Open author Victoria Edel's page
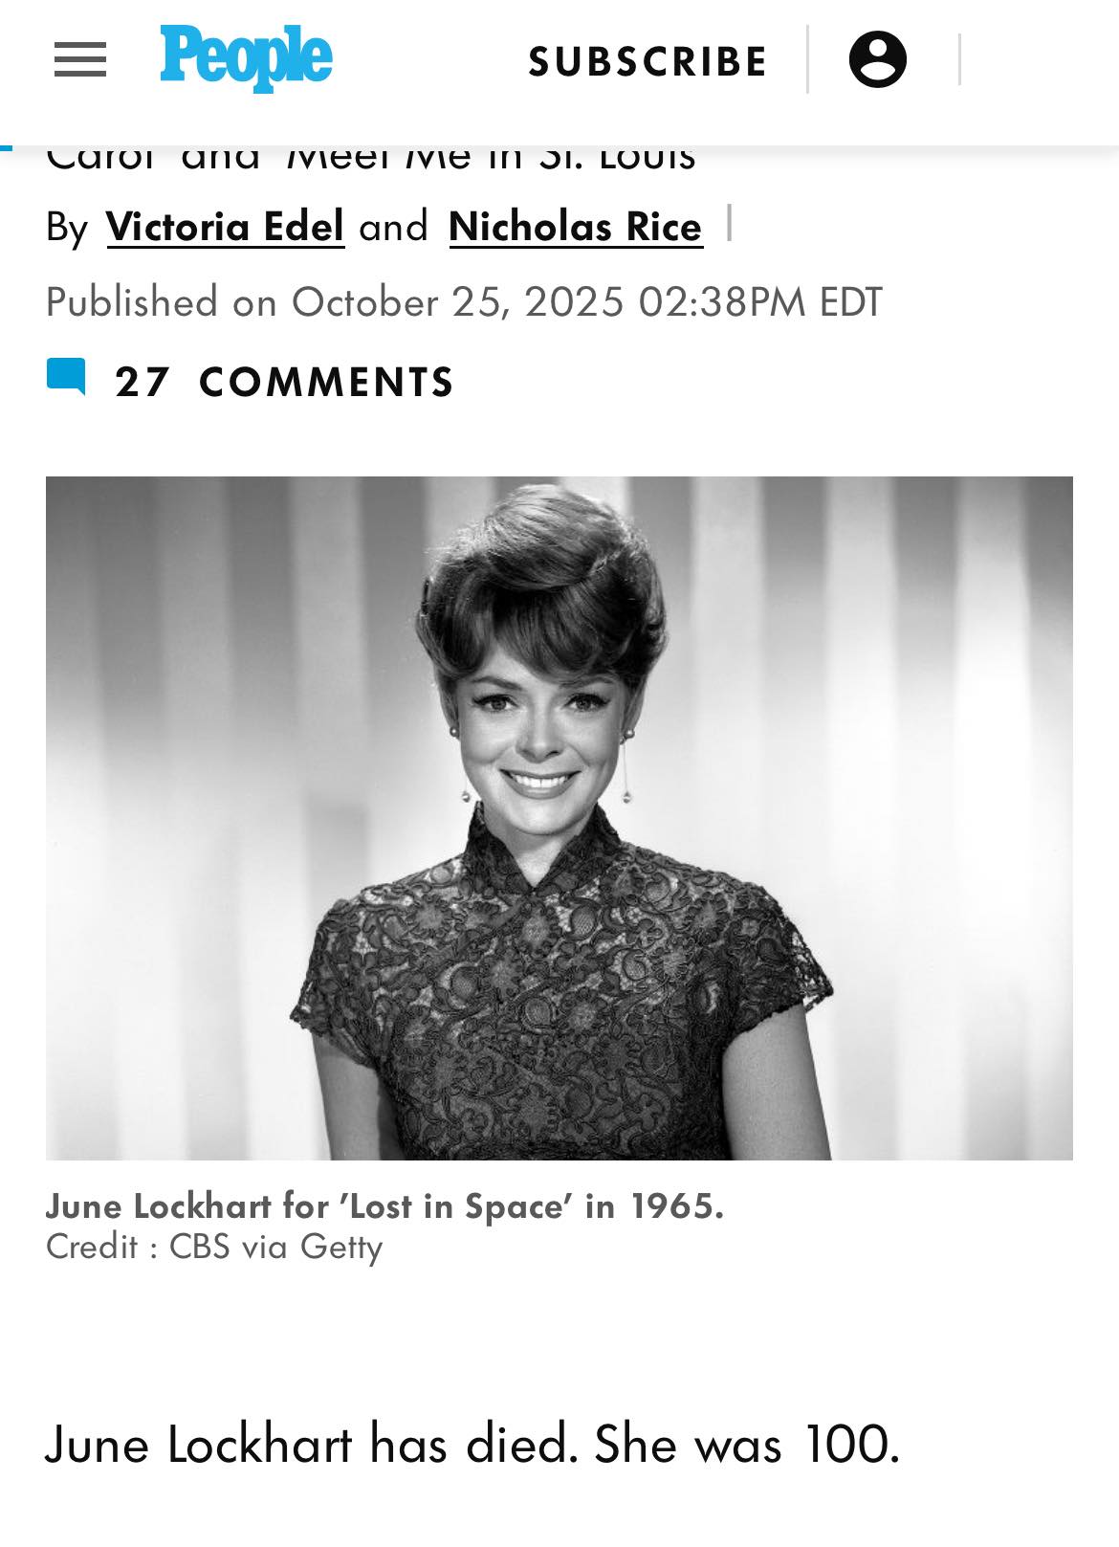 [225, 227]
